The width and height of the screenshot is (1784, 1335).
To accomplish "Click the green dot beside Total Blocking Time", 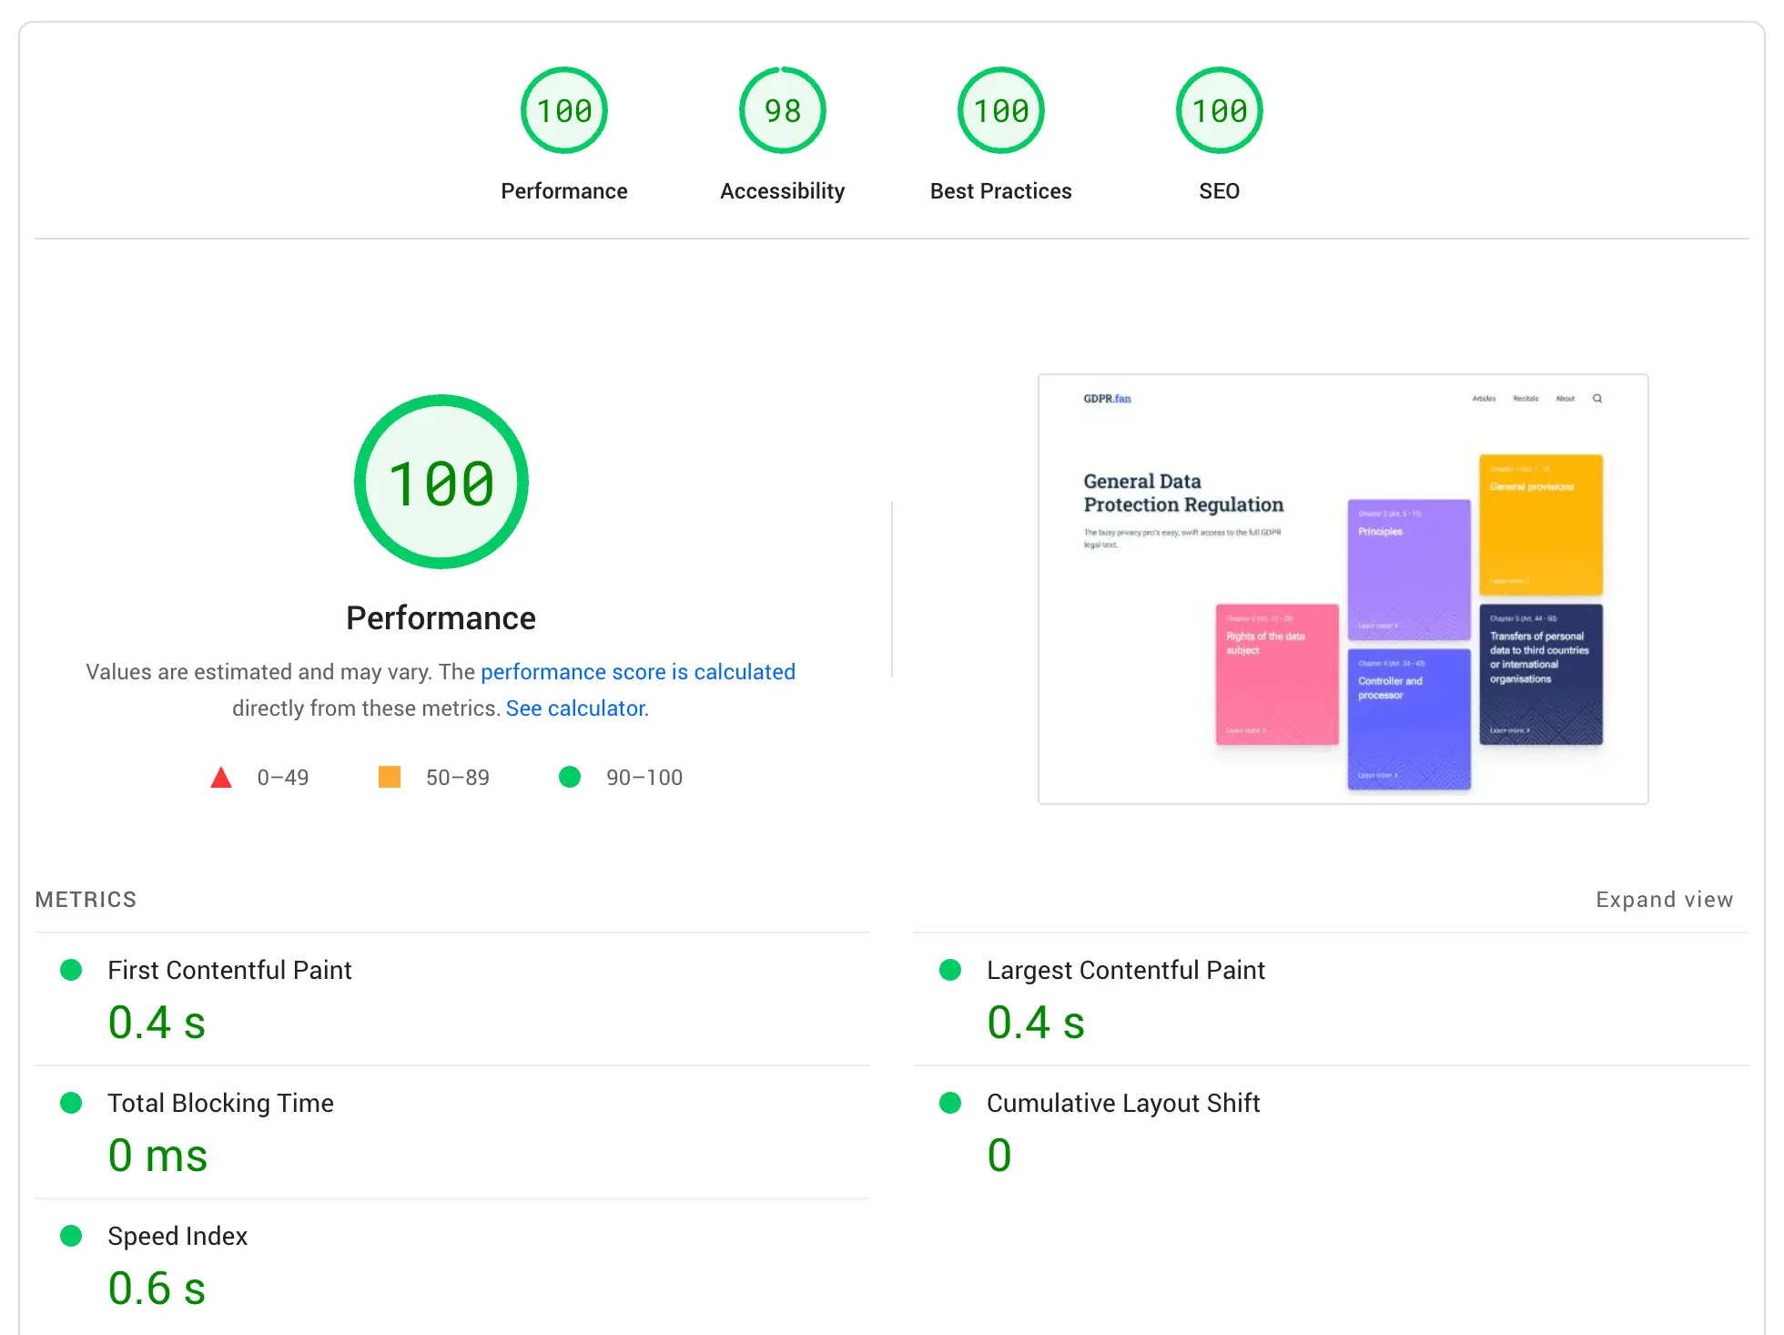I will (x=72, y=1104).
